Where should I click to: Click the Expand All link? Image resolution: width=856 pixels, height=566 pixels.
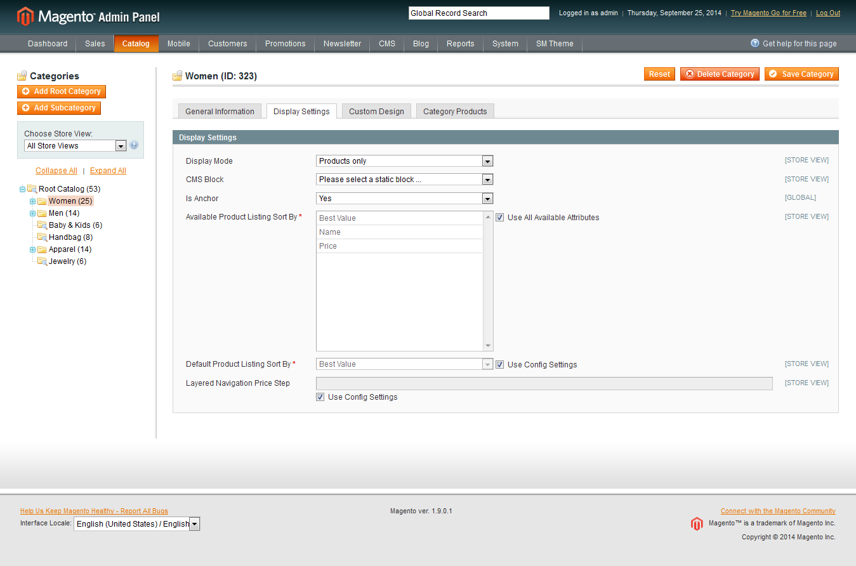pyautogui.click(x=108, y=171)
